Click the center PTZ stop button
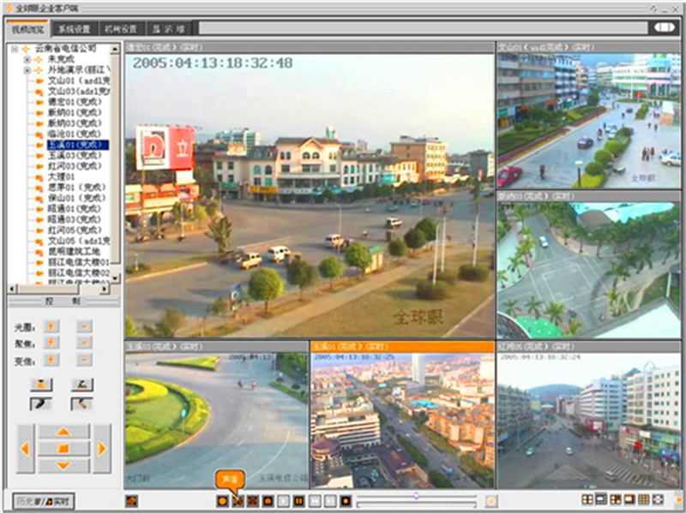Viewport: 686px width, 513px height. (63, 448)
